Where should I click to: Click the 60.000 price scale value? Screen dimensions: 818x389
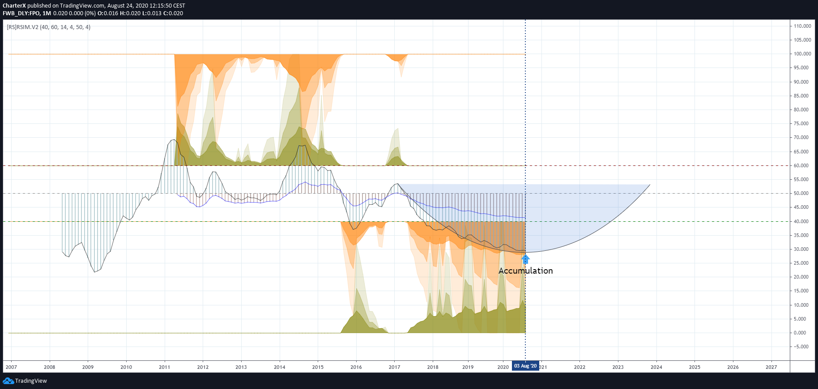(801, 165)
